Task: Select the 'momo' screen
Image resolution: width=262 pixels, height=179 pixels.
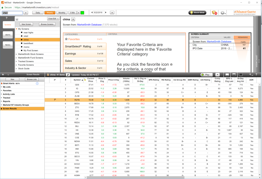Action: [26, 47]
